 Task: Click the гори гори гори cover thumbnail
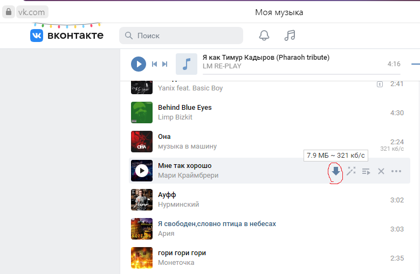click(x=142, y=258)
